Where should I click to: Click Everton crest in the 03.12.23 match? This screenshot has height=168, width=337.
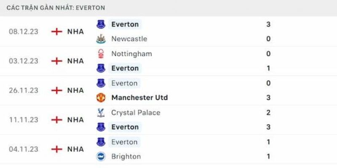[101, 68]
